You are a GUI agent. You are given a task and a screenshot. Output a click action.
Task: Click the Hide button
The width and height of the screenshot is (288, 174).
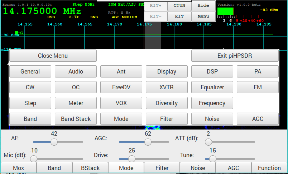coord(203,6)
